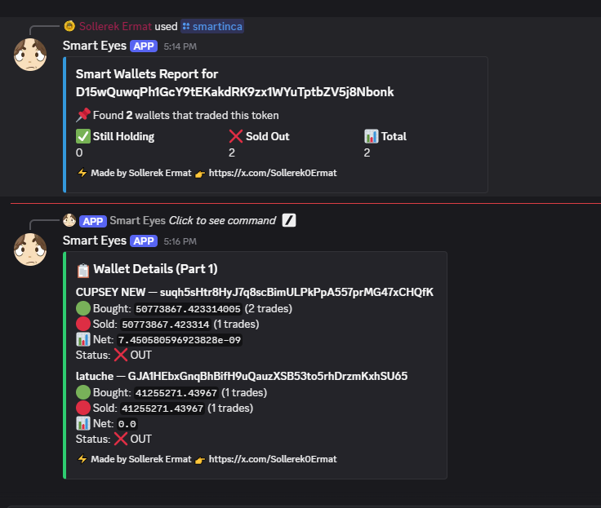Click the 'Smart Wallets Report for' title

[147, 74]
